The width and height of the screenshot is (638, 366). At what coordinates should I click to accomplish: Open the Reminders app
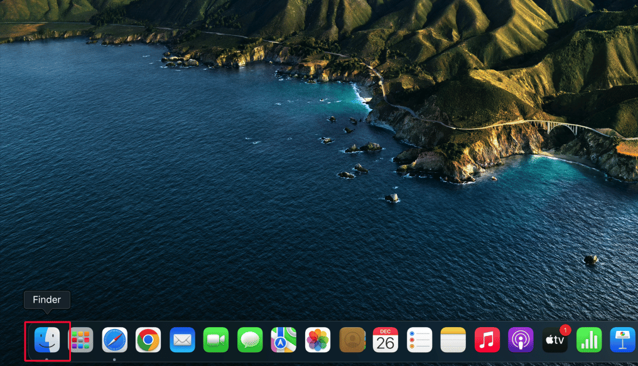[x=419, y=340]
